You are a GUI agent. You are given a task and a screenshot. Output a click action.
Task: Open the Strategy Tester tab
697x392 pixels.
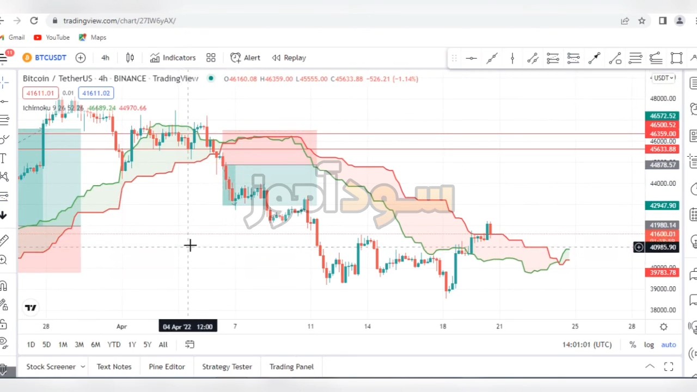click(x=227, y=367)
